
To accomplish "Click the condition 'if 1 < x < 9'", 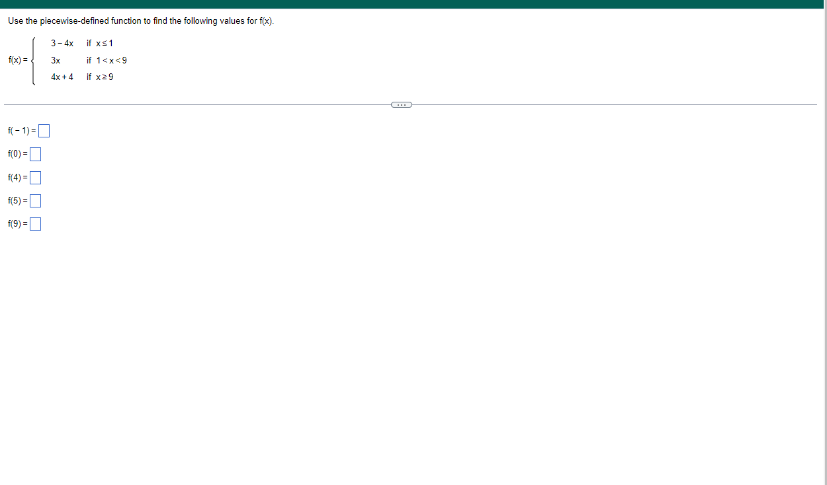I will (x=107, y=60).
